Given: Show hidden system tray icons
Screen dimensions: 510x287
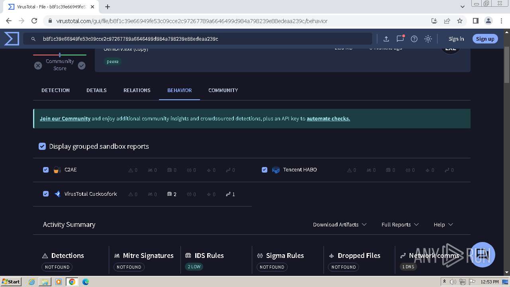Looking at the screenshot, I should 444,282.
